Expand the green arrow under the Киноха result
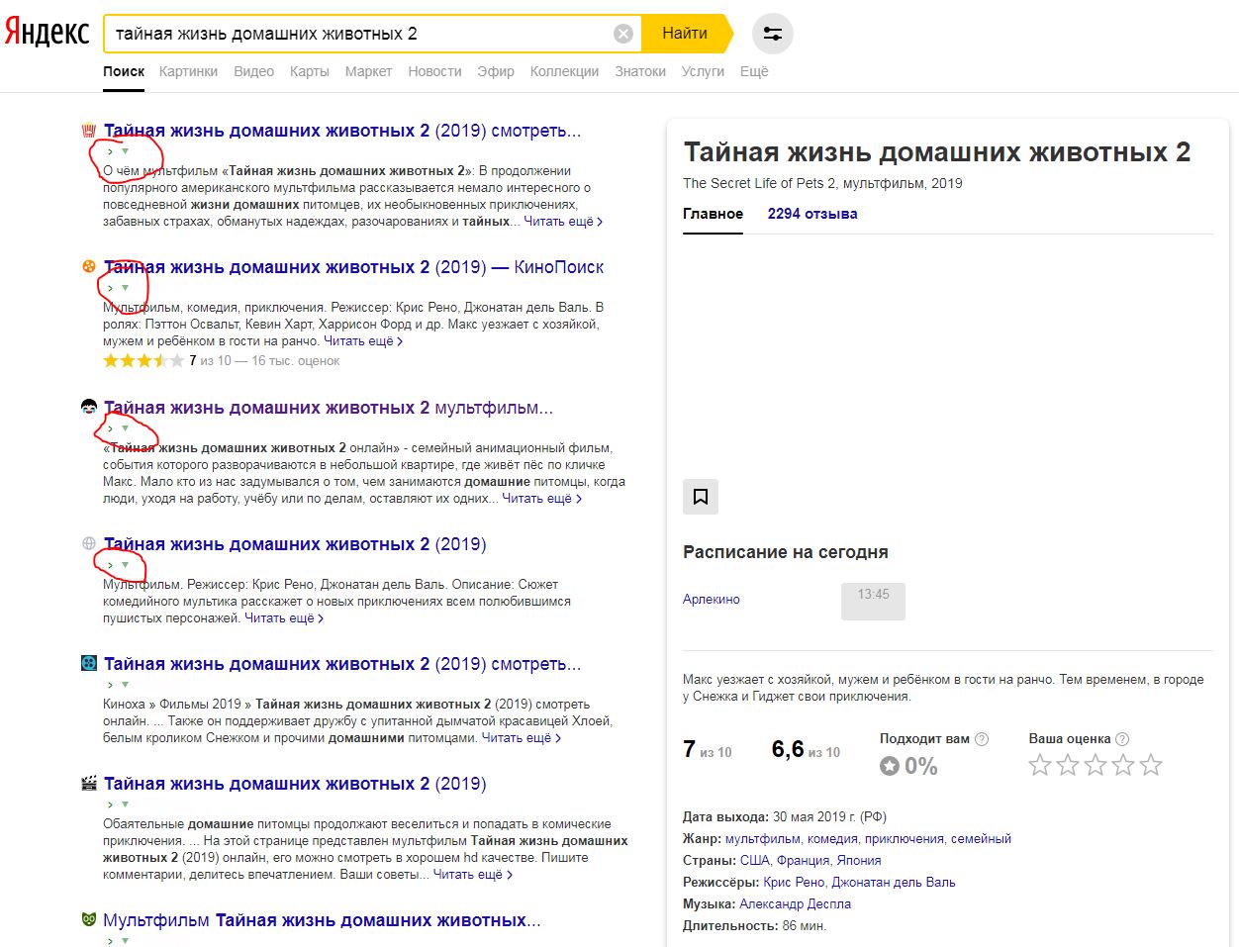Screen dimensions: 1239x947 tap(125, 685)
